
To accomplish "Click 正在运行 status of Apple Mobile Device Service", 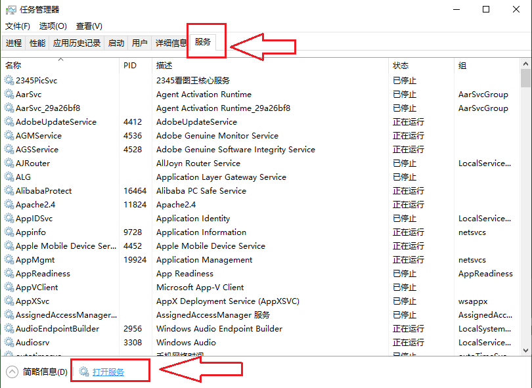I will coord(409,246).
